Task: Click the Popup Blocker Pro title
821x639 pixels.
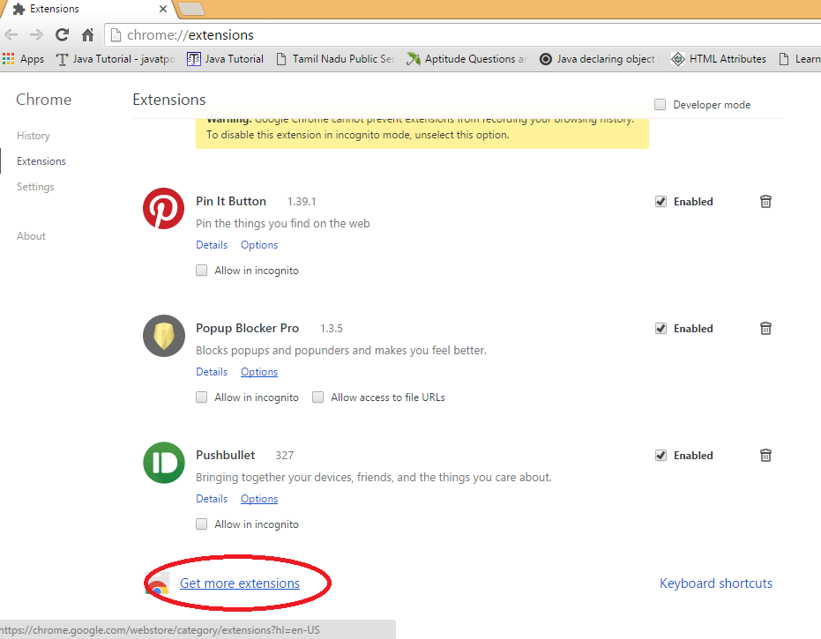Action: pyautogui.click(x=247, y=328)
